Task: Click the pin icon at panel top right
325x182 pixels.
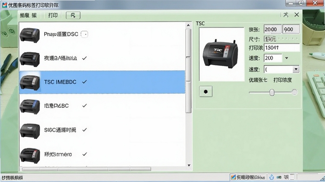Action: (x=286, y=15)
